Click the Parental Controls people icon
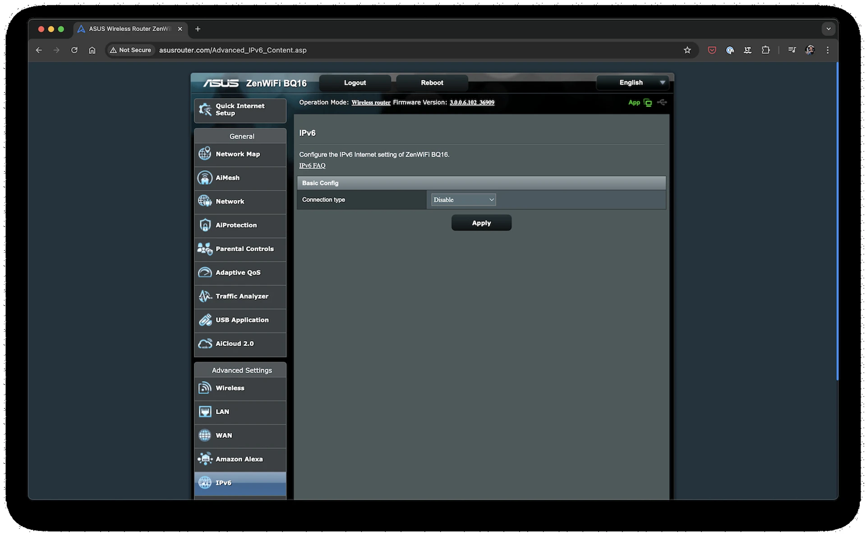The image size is (866, 536). click(x=205, y=249)
